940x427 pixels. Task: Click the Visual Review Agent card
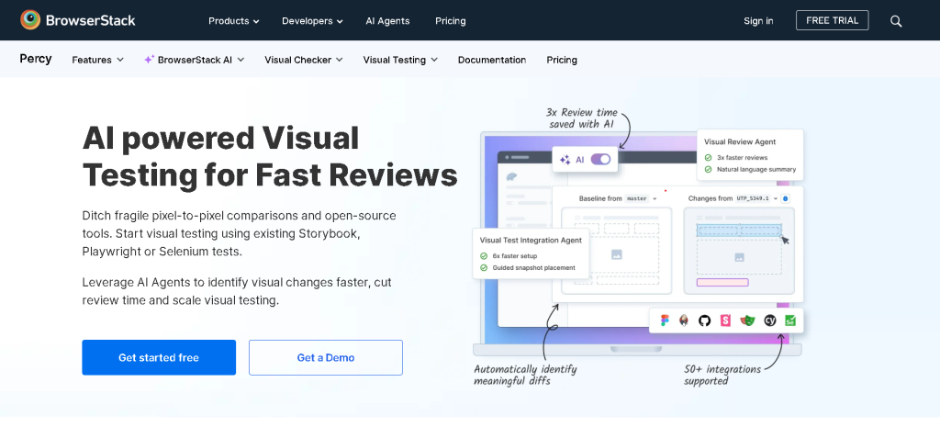(x=750, y=155)
